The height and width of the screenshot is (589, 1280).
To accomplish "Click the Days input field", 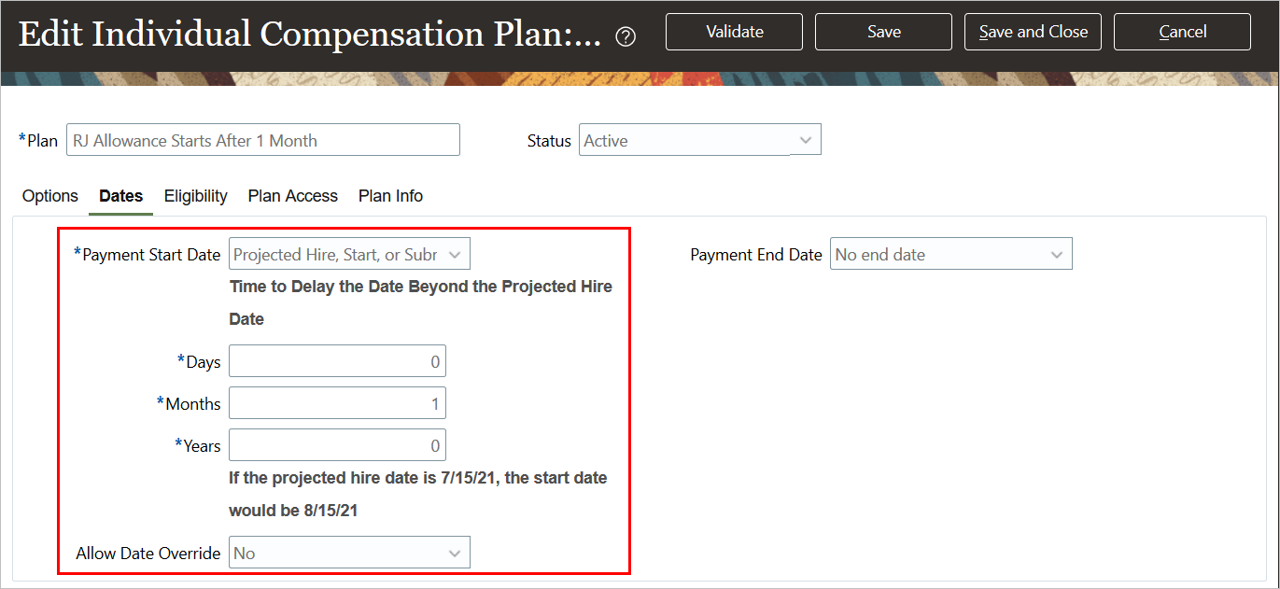I will tap(337, 361).
